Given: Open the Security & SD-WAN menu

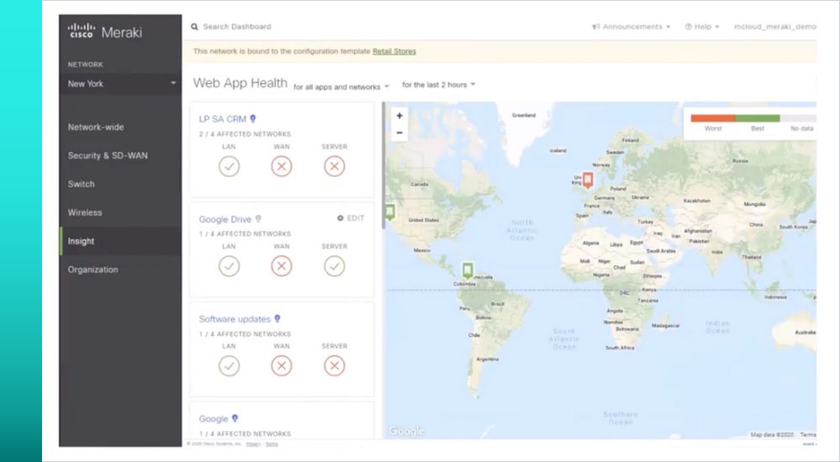Looking at the screenshot, I should (x=120, y=155).
